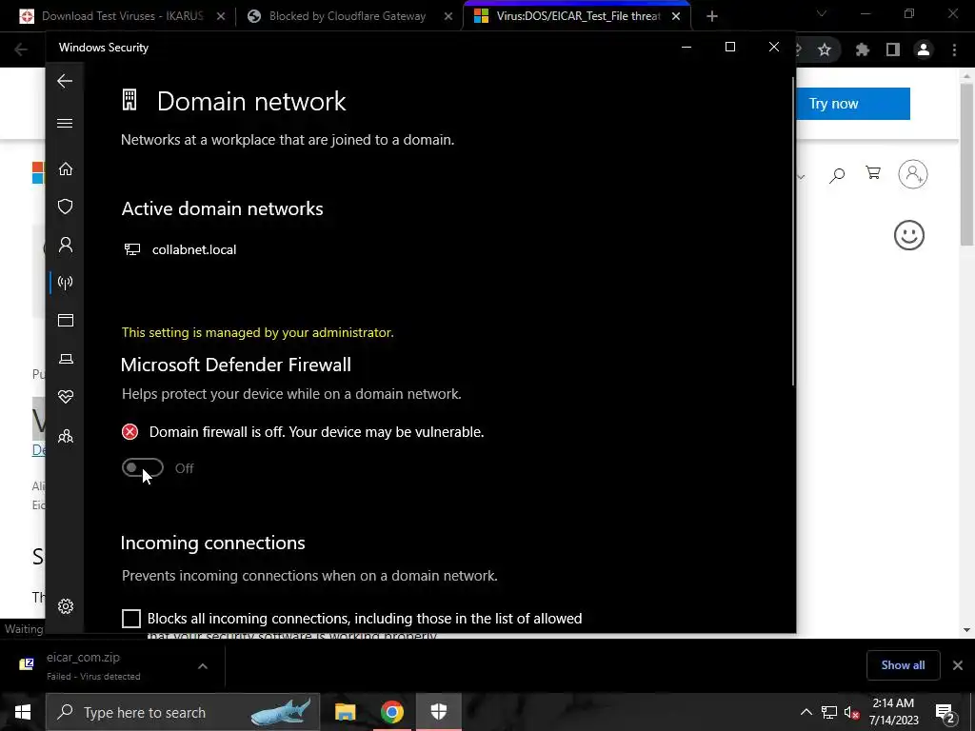Check Blocks all incoming connections box
This screenshot has height=731, width=975.
tap(131, 619)
